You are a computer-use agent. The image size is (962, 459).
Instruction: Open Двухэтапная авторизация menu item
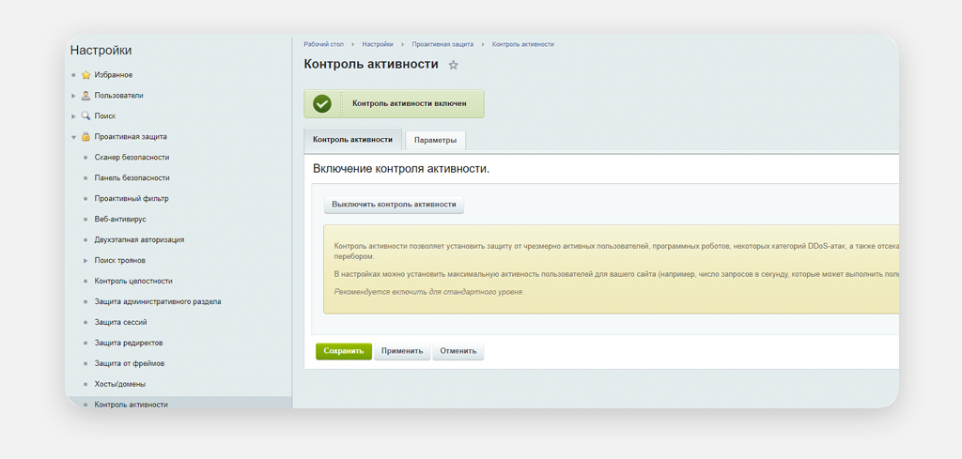(x=139, y=240)
